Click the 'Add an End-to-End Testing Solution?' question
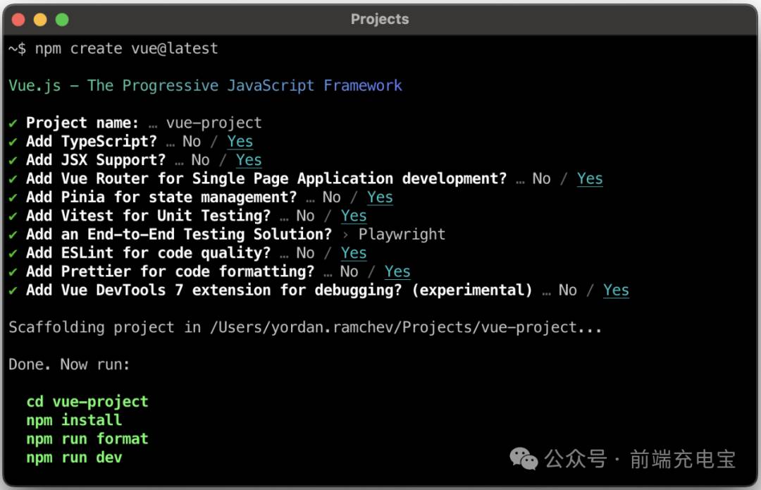The image size is (761, 490). pos(179,235)
